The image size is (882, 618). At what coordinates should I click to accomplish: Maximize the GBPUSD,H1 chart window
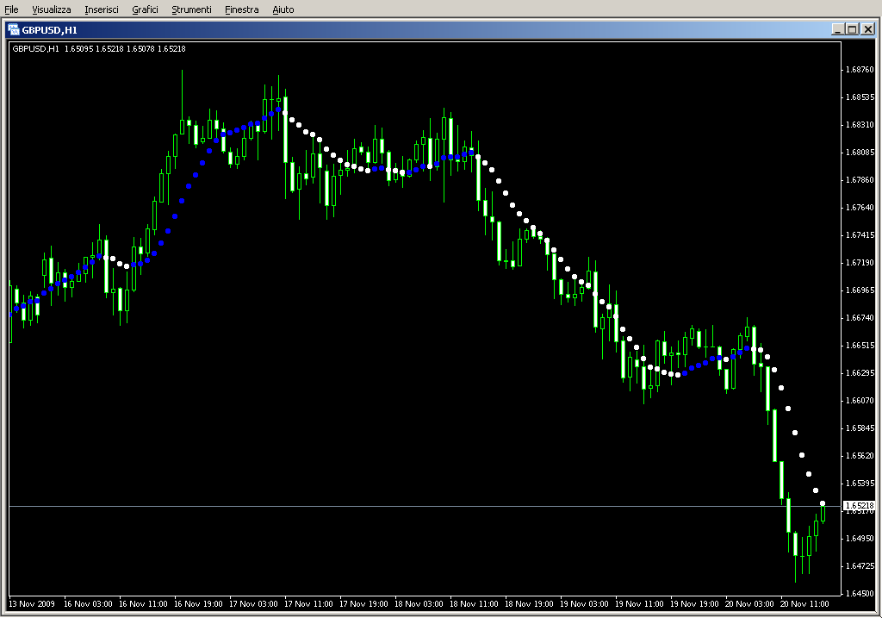[853, 29]
